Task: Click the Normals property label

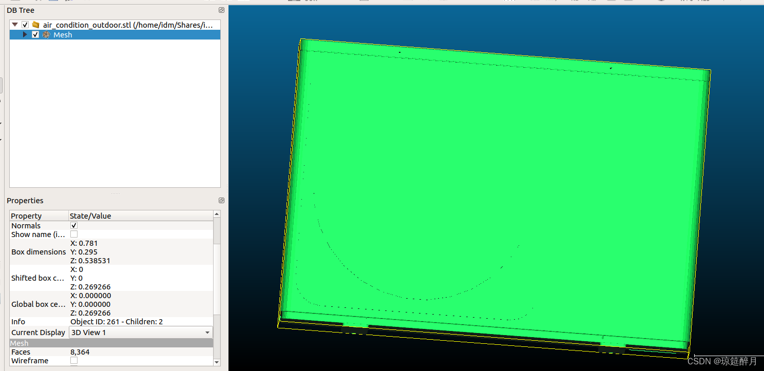Action: (26, 226)
